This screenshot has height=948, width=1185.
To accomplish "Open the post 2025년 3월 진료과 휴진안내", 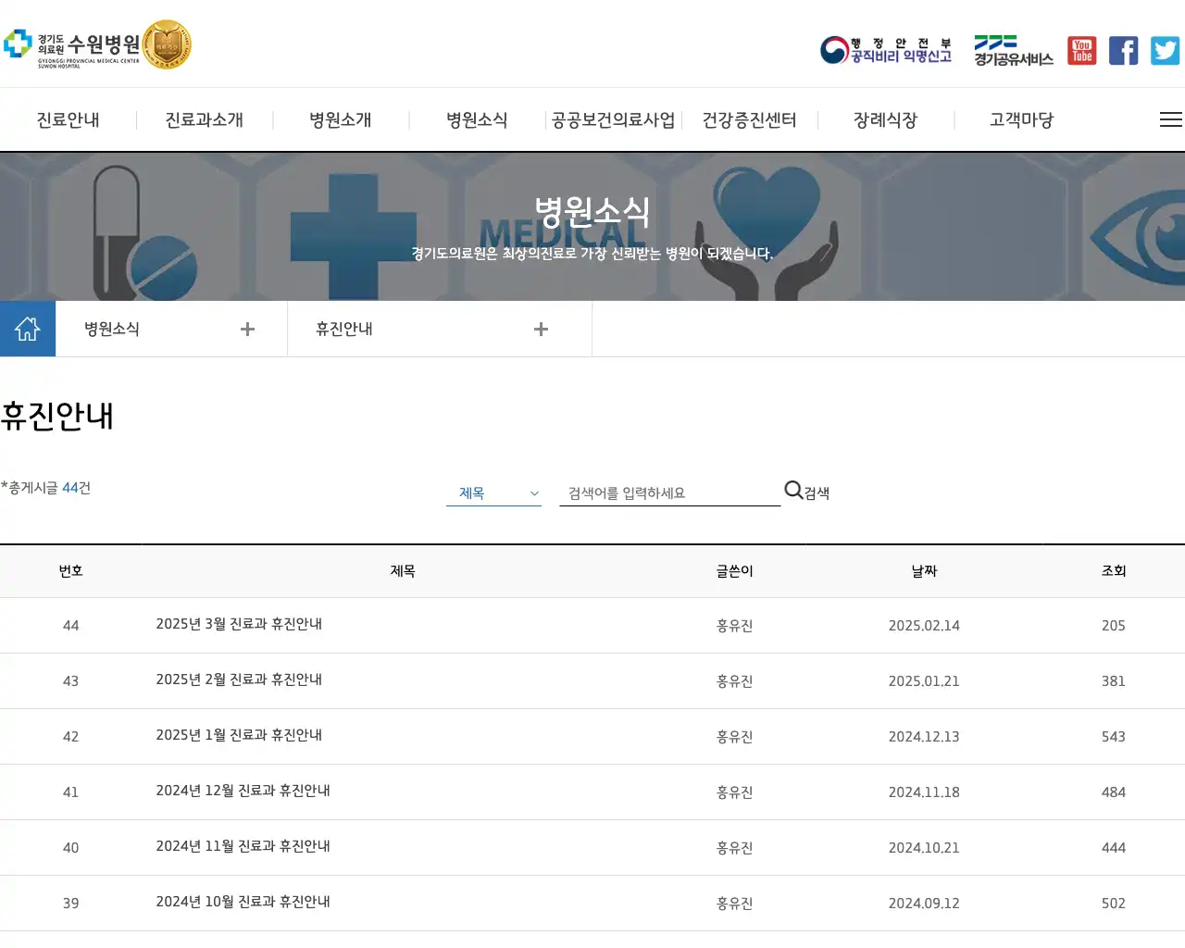I will [x=238, y=625].
